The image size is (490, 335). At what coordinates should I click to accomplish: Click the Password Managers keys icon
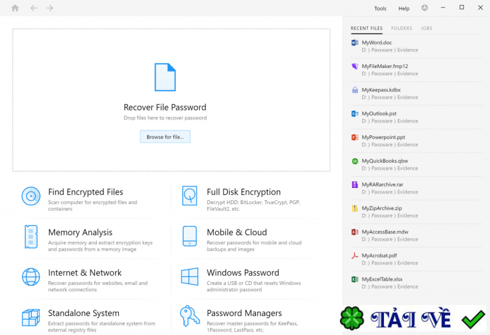pyautogui.click(x=189, y=317)
